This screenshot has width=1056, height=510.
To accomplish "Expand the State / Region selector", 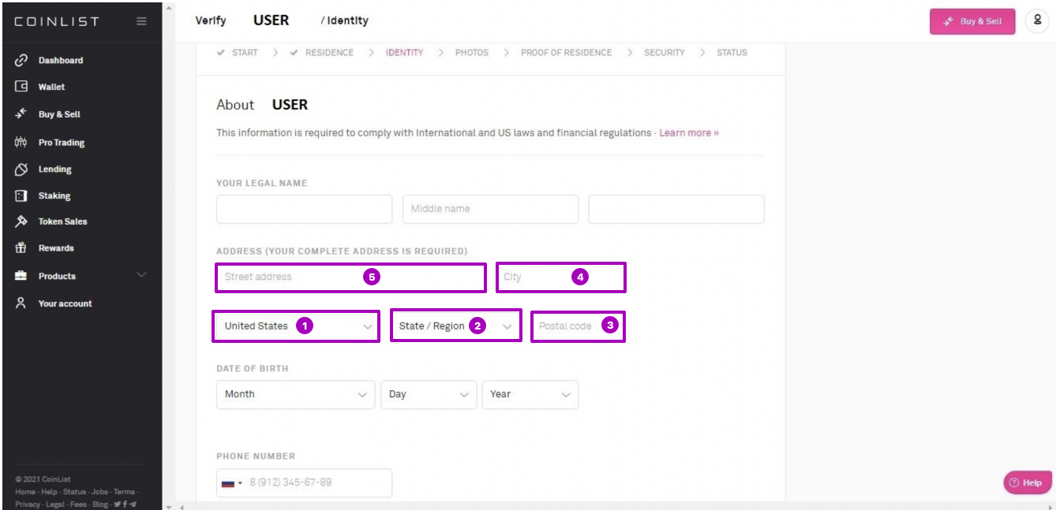I will 455,326.
